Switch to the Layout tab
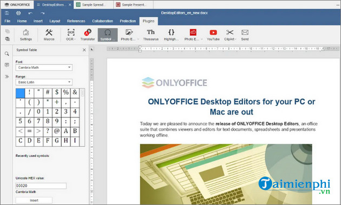 point(55,21)
